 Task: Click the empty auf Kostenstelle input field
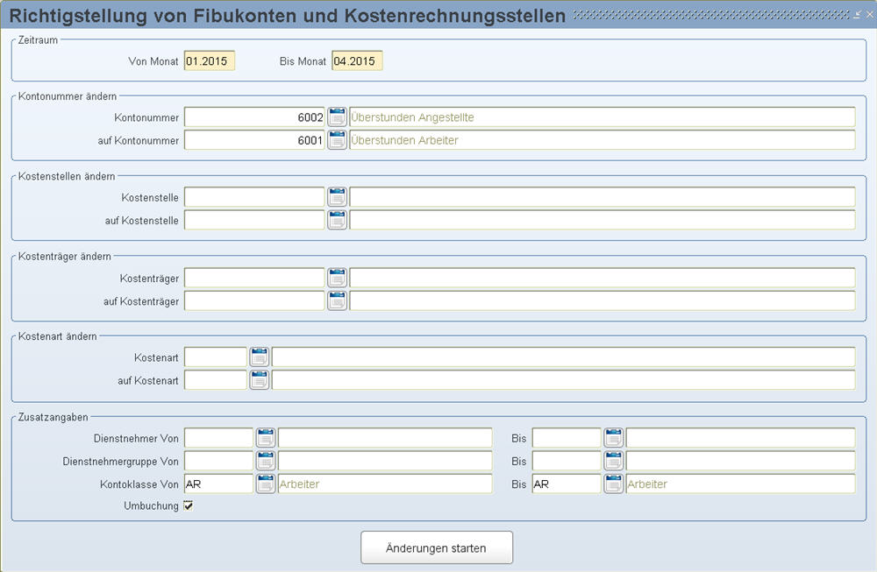click(254, 220)
